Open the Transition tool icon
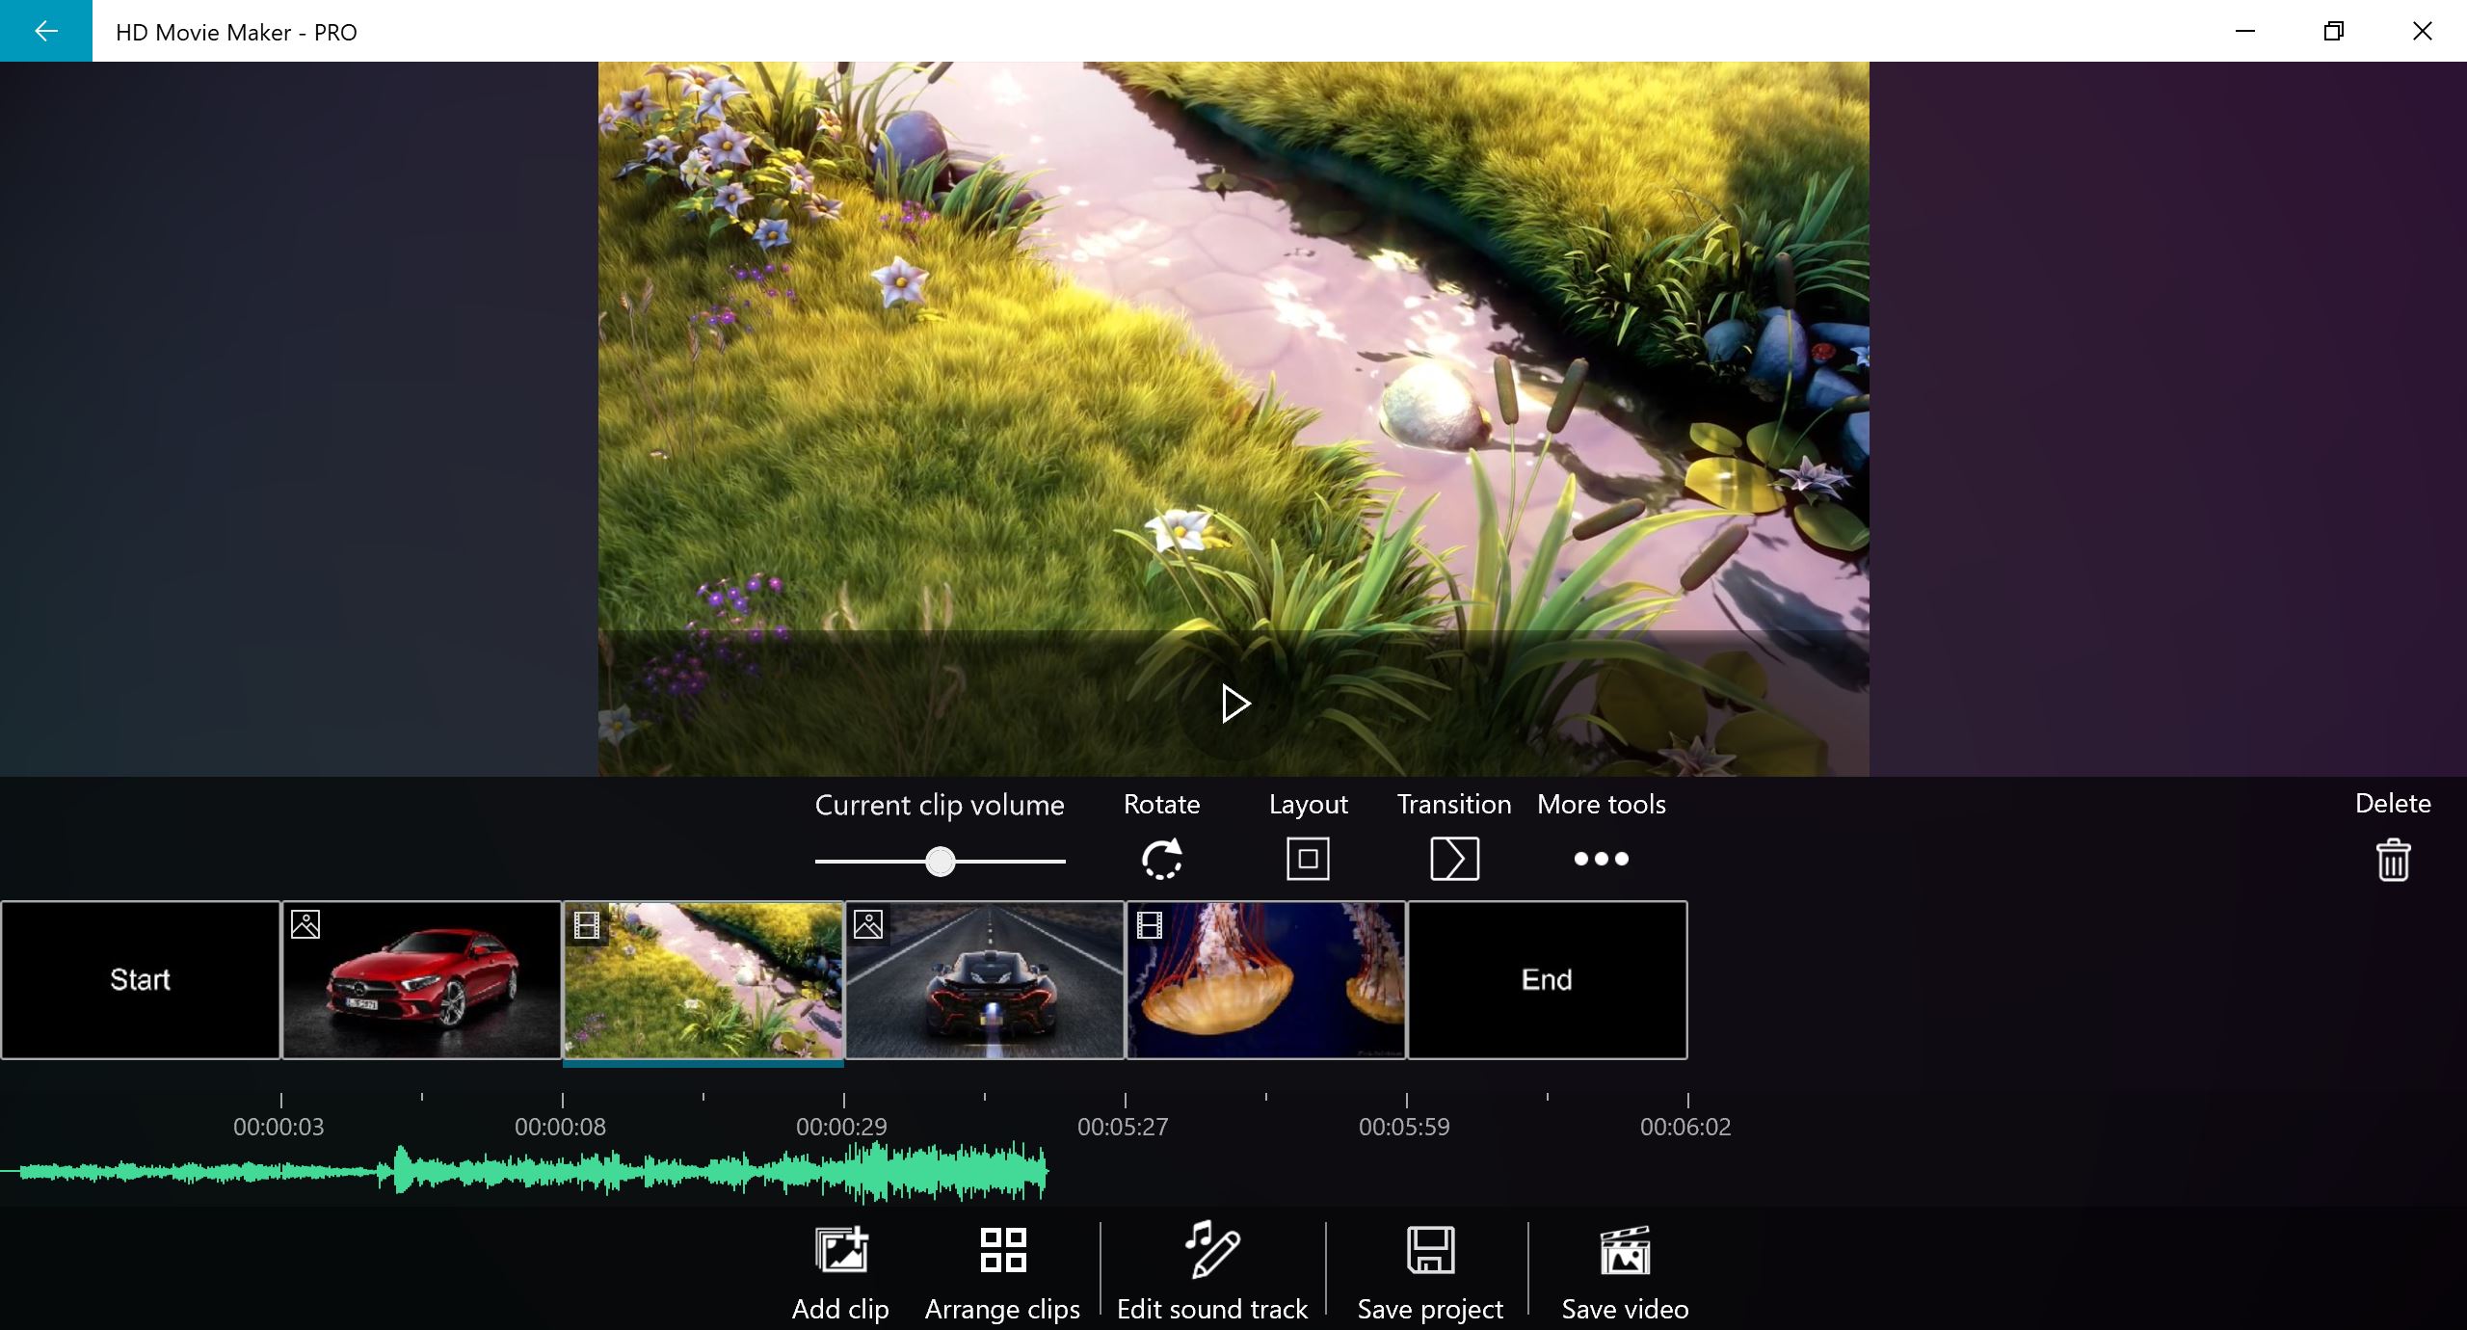2467x1330 pixels. tap(1454, 859)
